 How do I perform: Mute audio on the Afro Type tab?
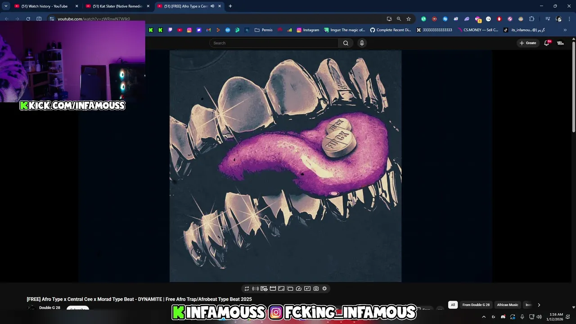pyautogui.click(x=212, y=6)
